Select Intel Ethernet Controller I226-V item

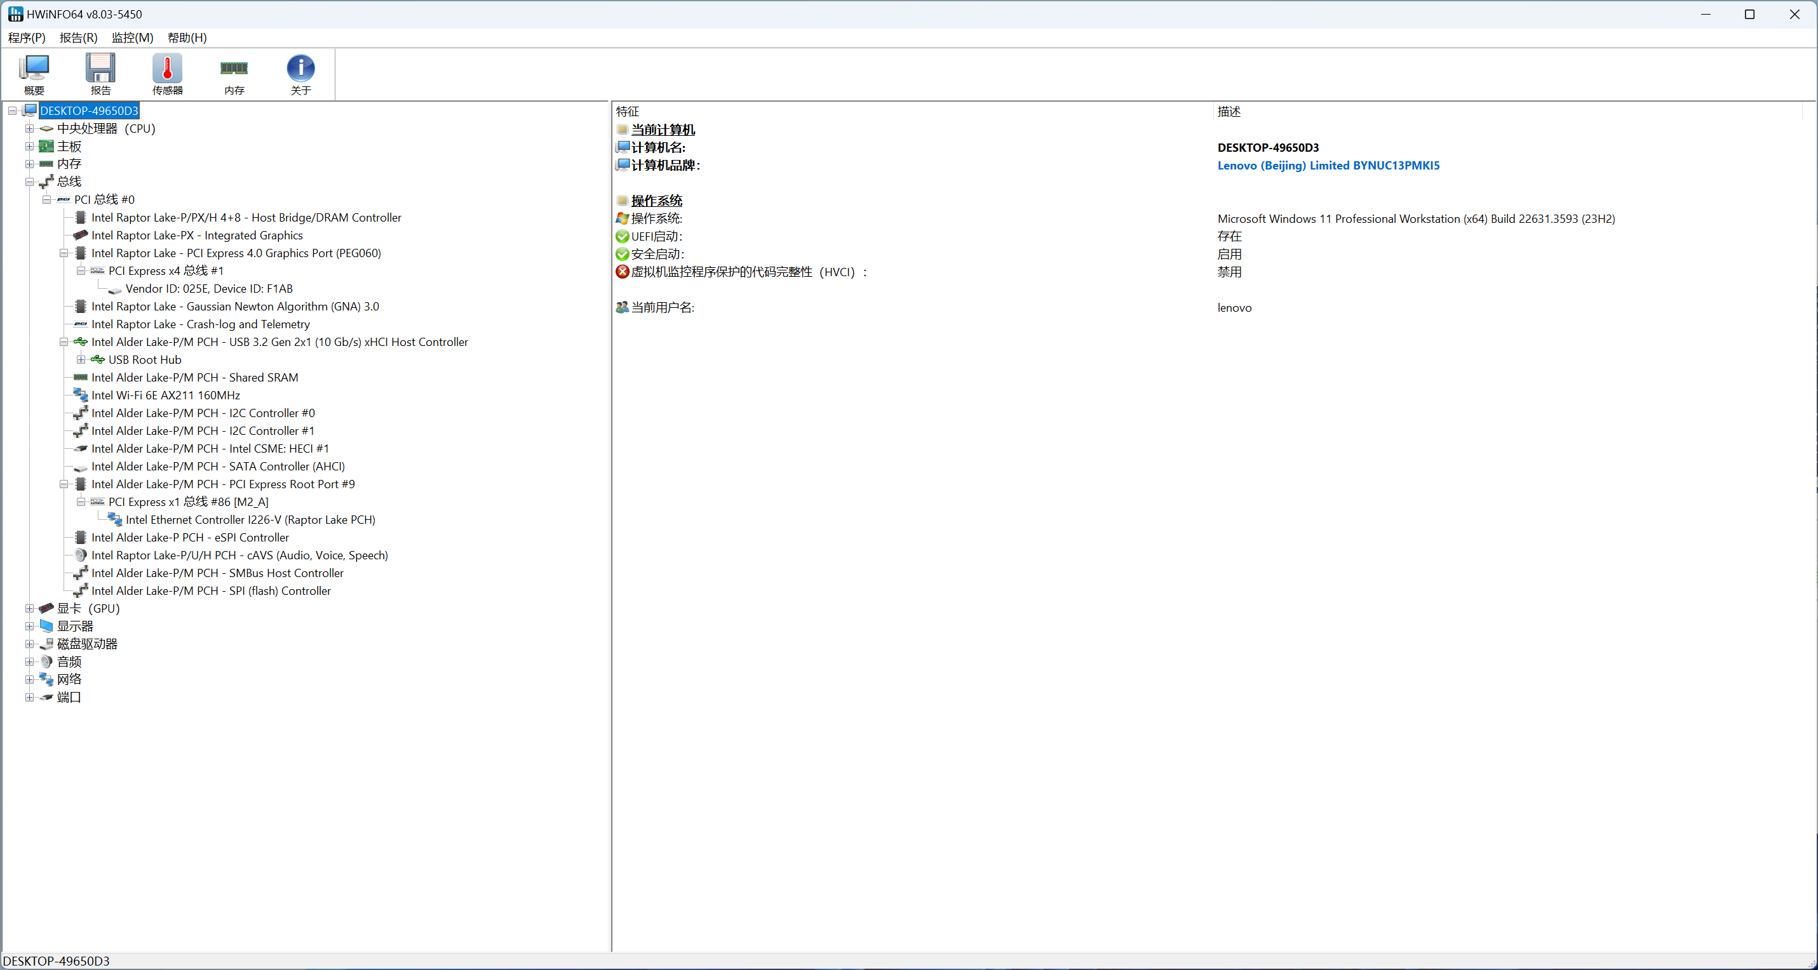tap(250, 520)
